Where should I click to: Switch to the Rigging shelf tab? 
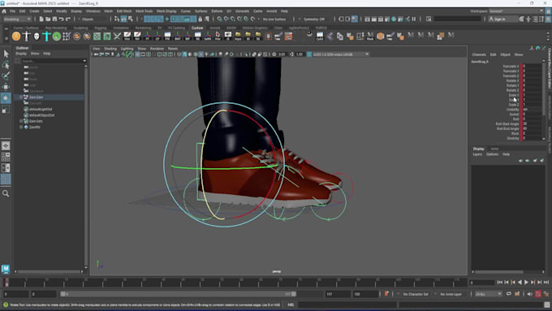(101, 28)
